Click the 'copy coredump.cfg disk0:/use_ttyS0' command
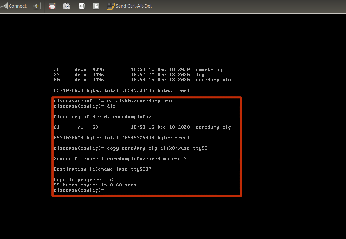This screenshot has width=346, height=239. click(131, 148)
